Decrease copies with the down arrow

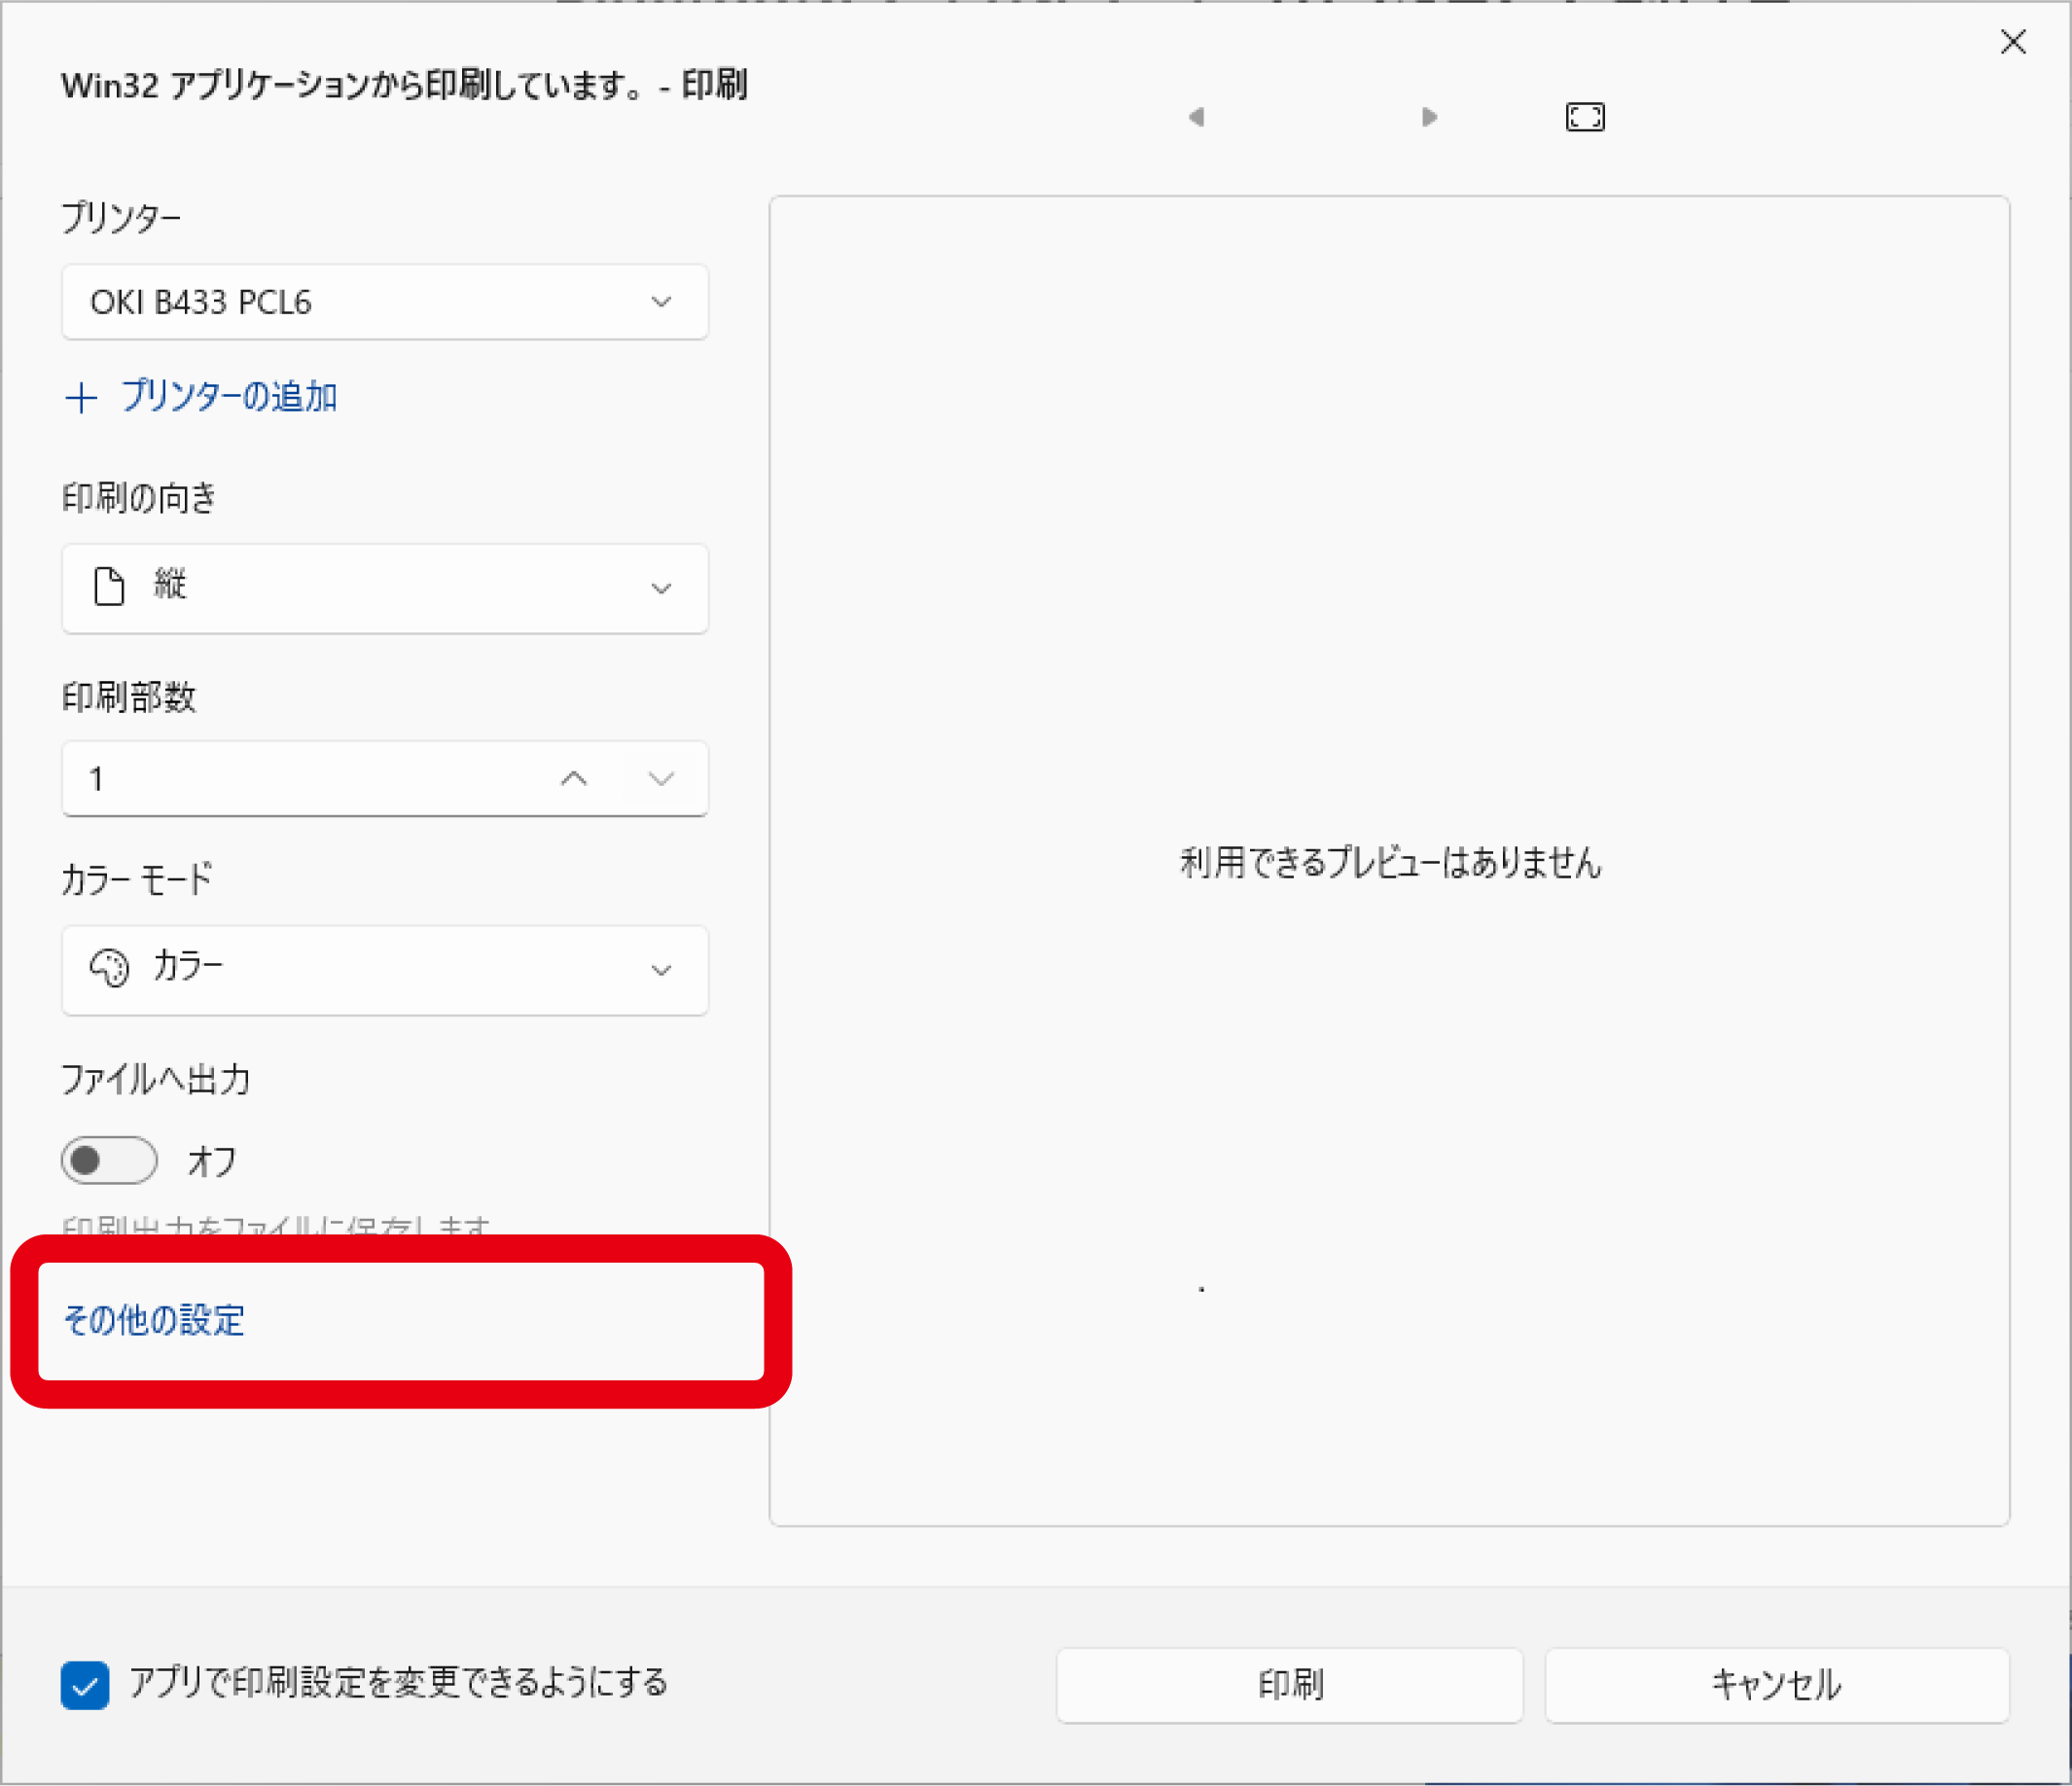click(661, 778)
